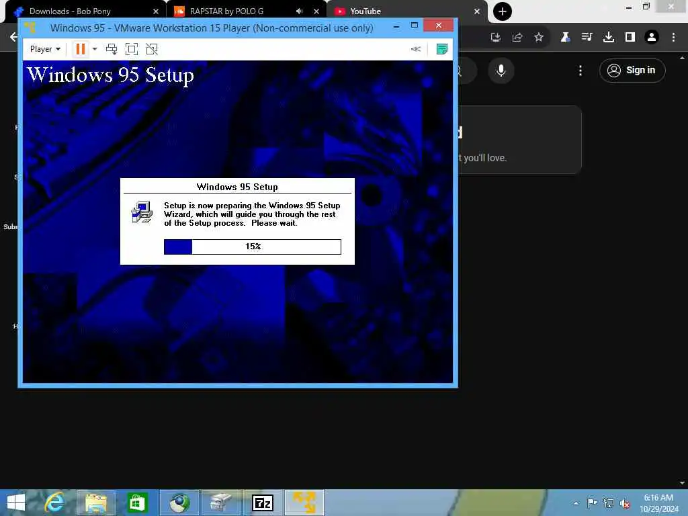This screenshot has width=688, height=516.
Task: Open the network tray icon
Action: pyautogui.click(x=609, y=503)
